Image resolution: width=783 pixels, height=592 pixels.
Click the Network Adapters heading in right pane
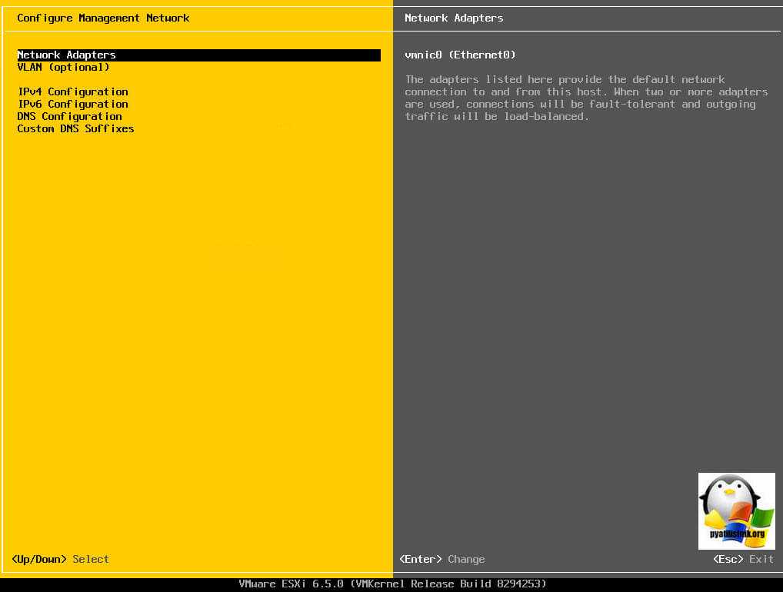tap(454, 18)
